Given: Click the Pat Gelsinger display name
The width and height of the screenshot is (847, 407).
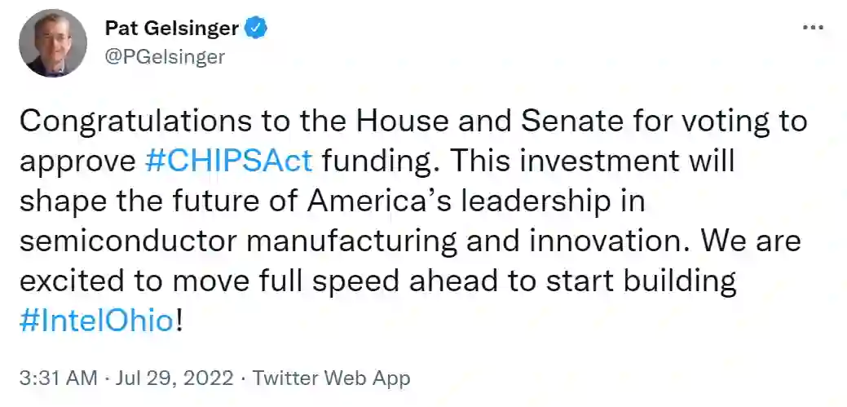Looking at the screenshot, I should (x=172, y=29).
